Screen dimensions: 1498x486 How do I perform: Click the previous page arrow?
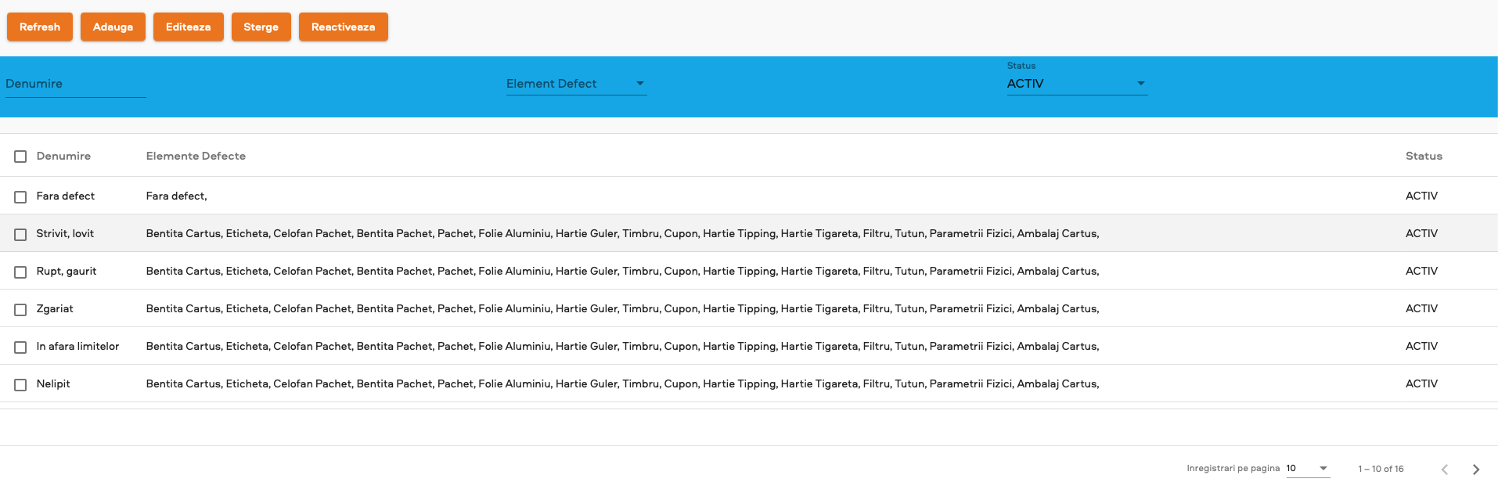point(1444,470)
